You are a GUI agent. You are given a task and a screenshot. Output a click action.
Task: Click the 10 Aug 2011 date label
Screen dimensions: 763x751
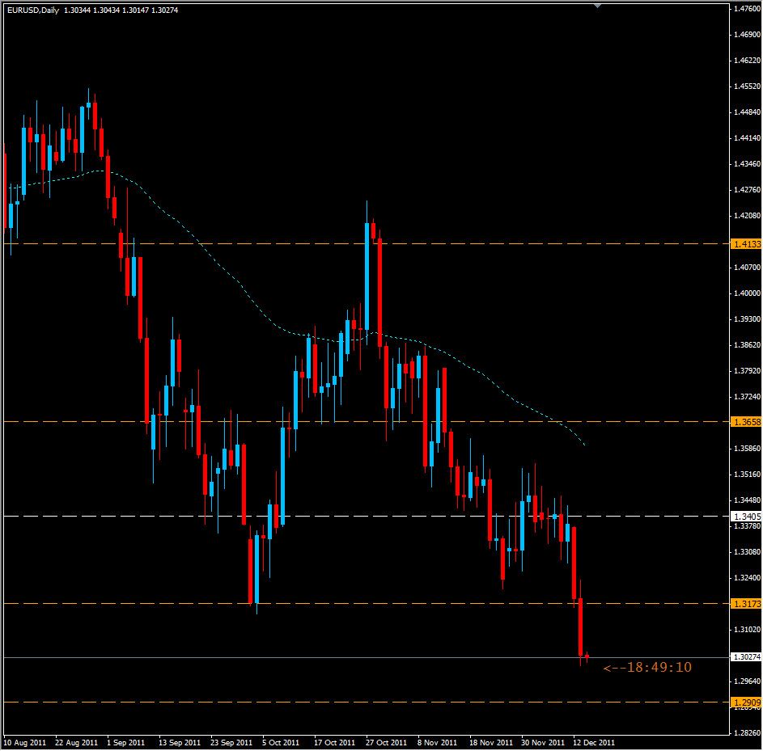point(26,740)
